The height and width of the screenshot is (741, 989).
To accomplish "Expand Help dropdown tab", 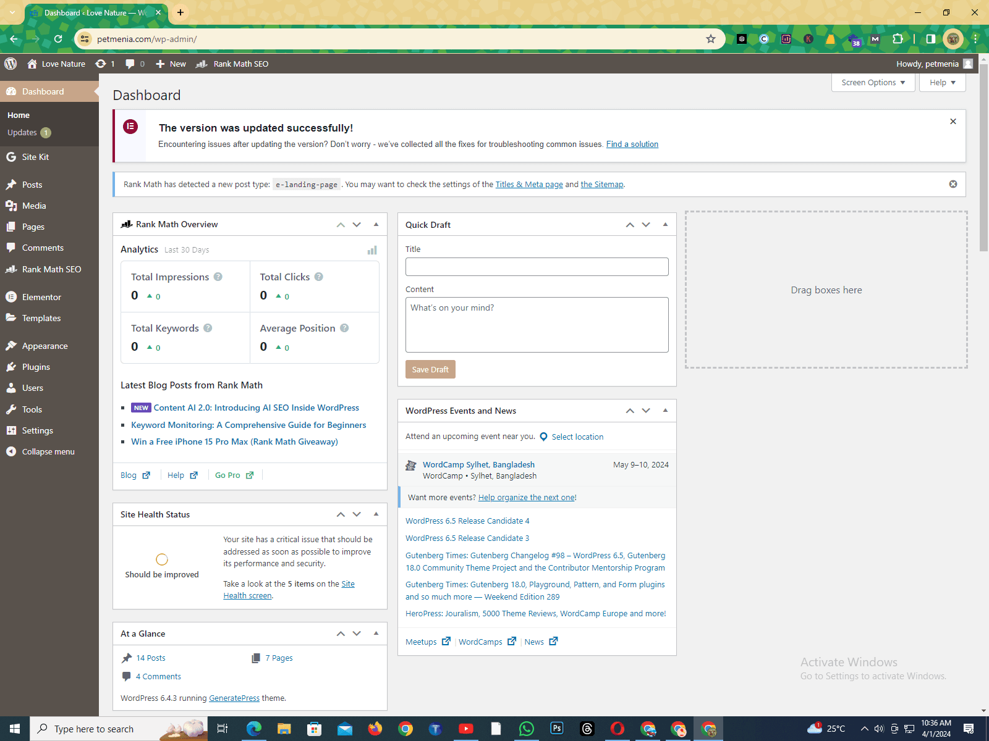I will [942, 82].
